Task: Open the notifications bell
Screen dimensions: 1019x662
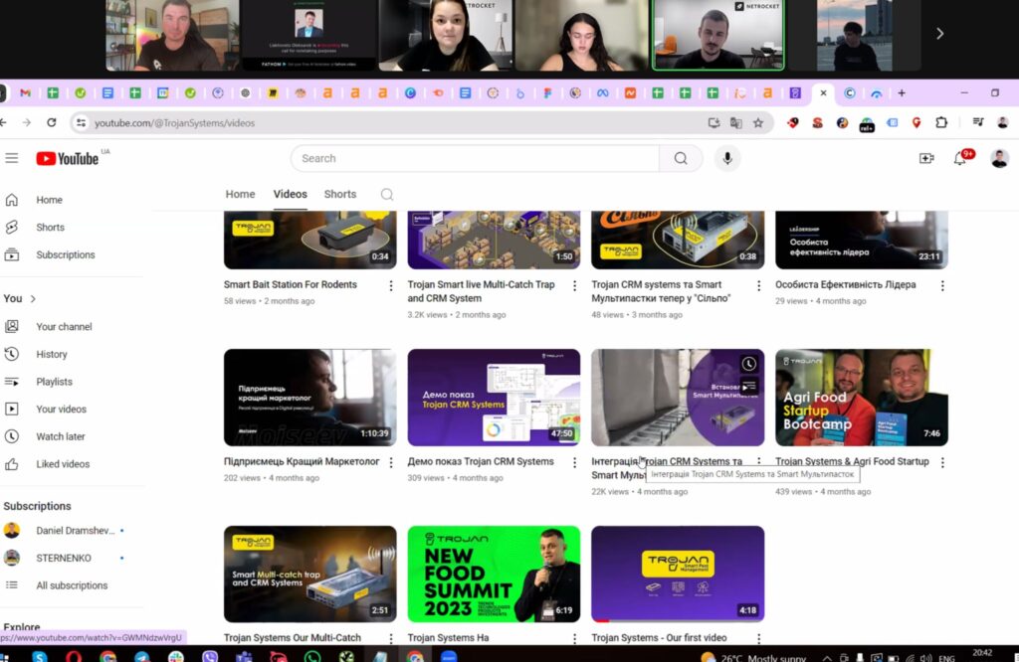Action: pos(960,158)
